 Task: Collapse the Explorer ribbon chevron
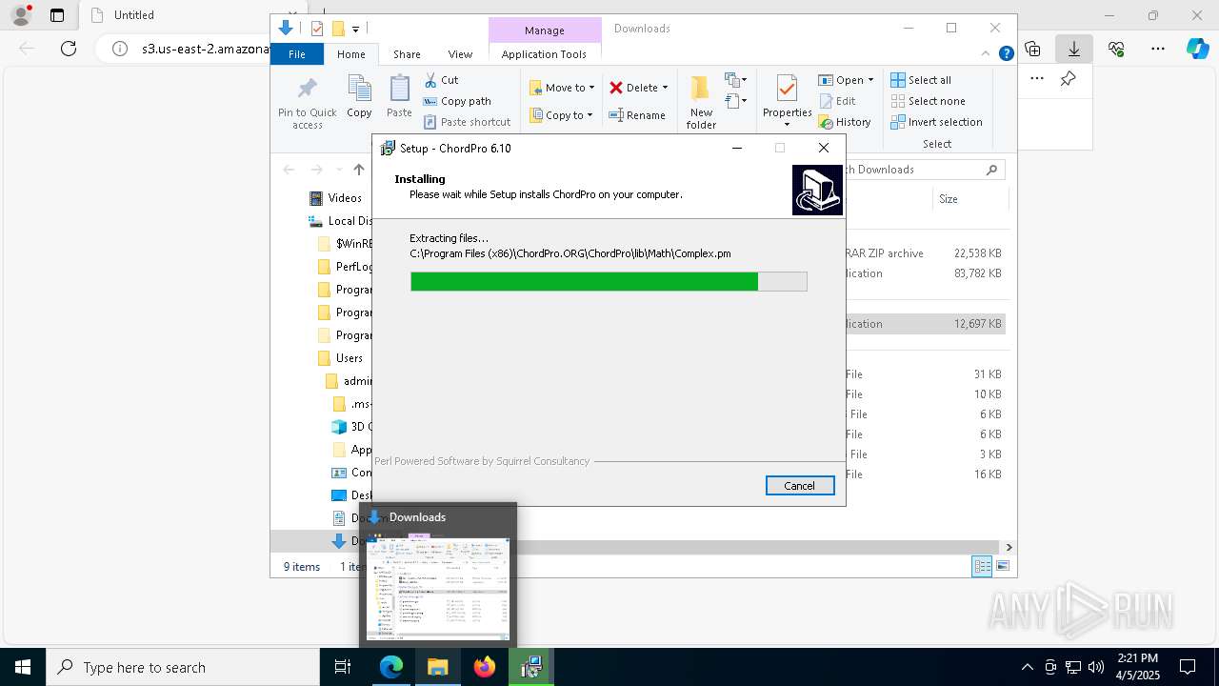point(986,54)
